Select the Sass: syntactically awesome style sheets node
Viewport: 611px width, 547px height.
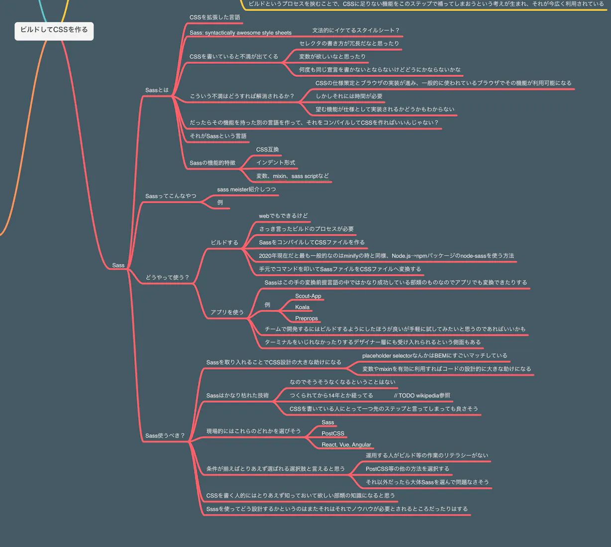pyautogui.click(x=240, y=33)
